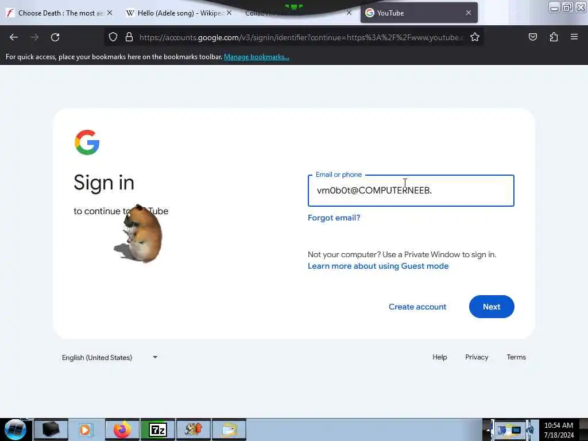Close the Hello Adele Wikipedia tab
The image size is (588, 441).
pos(229,13)
